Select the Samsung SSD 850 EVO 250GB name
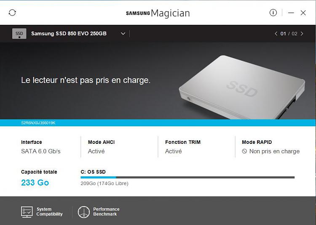The image size is (316, 225). 69,33
